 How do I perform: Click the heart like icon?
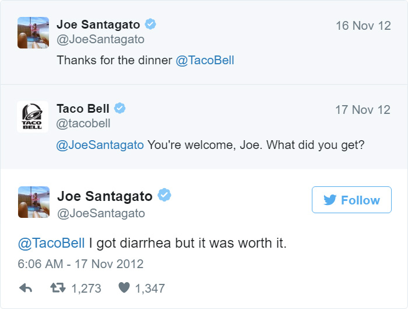coord(124,287)
